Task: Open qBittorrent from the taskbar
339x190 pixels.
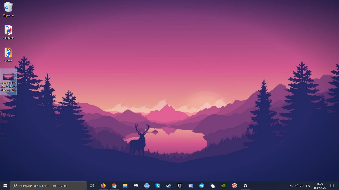Action: click(147, 186)
